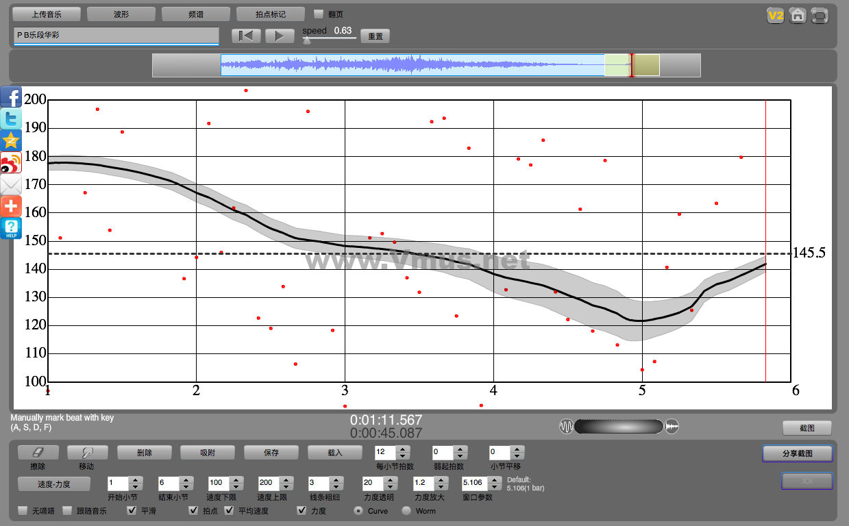Screen dimensions: 849x526
Task: Share via the Facebook icon
Action: (11, 97)
